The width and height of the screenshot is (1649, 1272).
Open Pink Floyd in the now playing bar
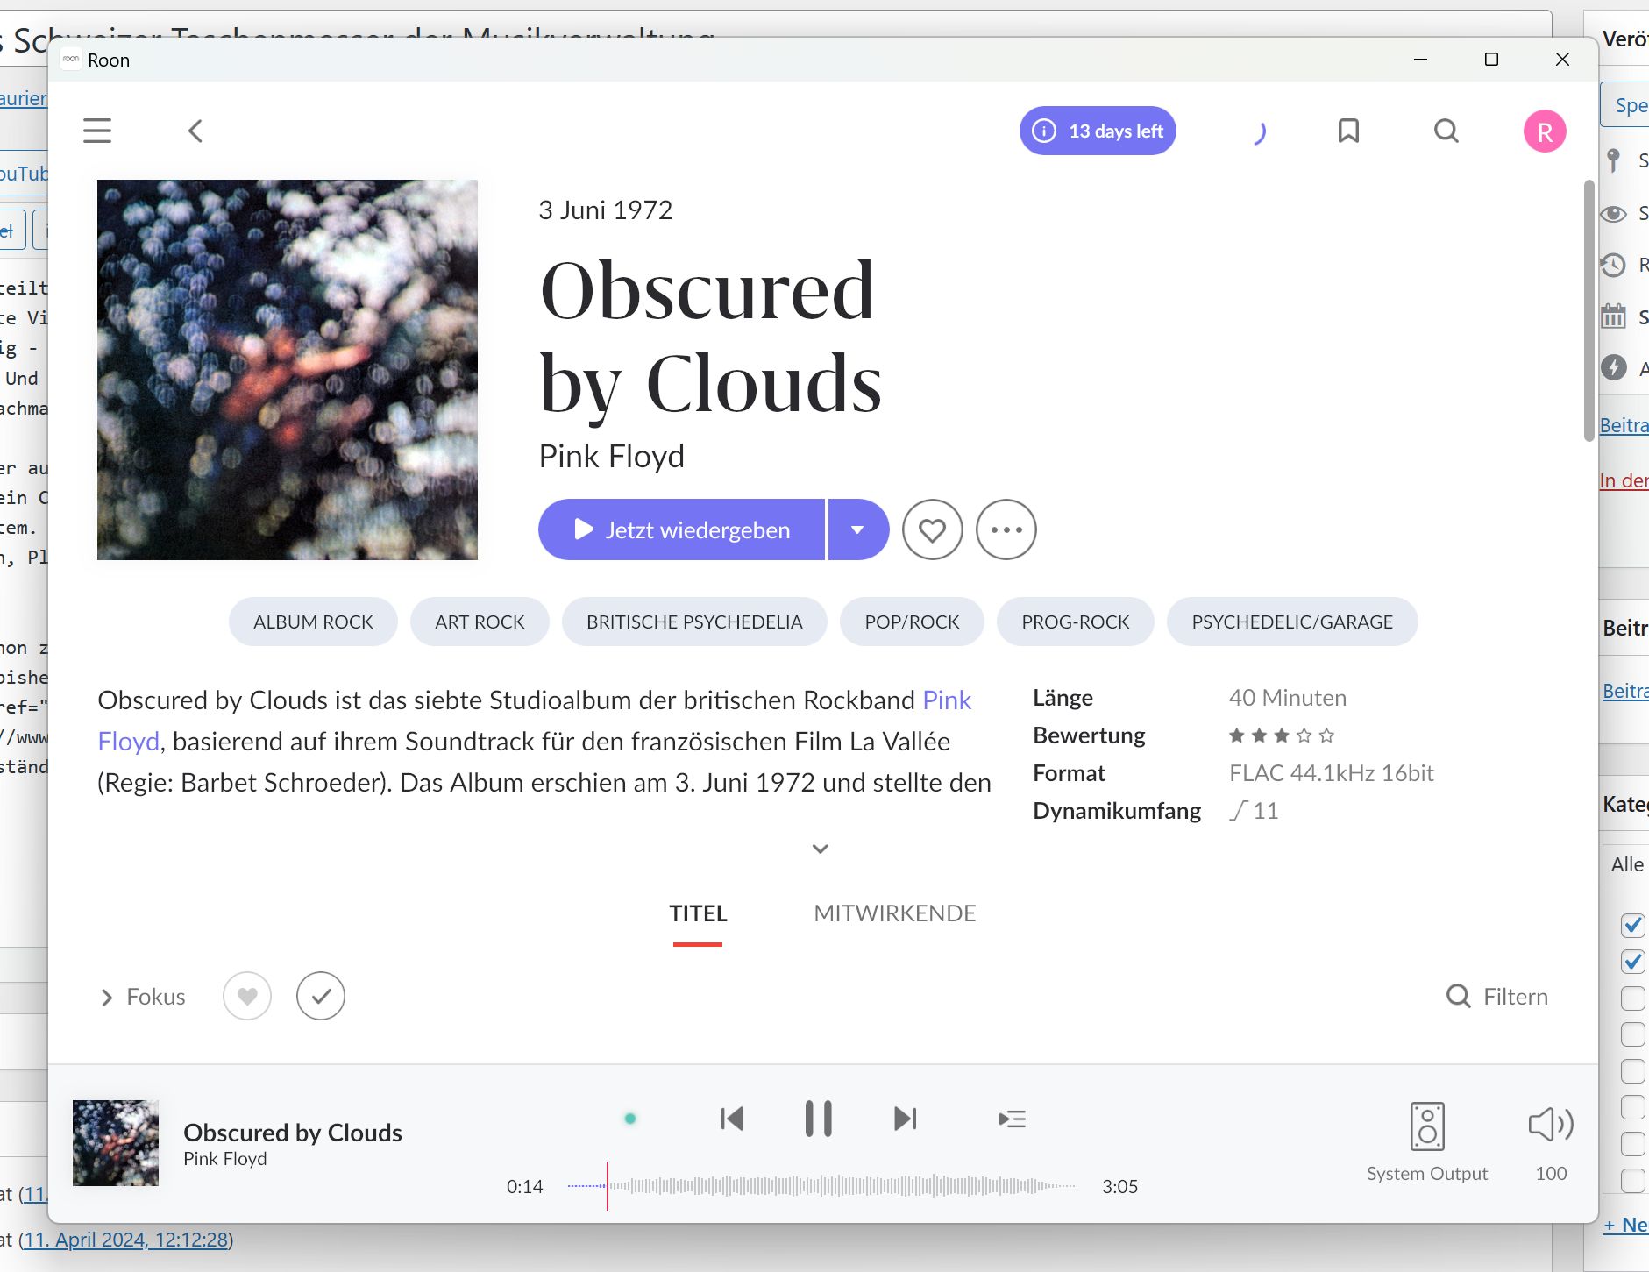[x=225, y=1159]
